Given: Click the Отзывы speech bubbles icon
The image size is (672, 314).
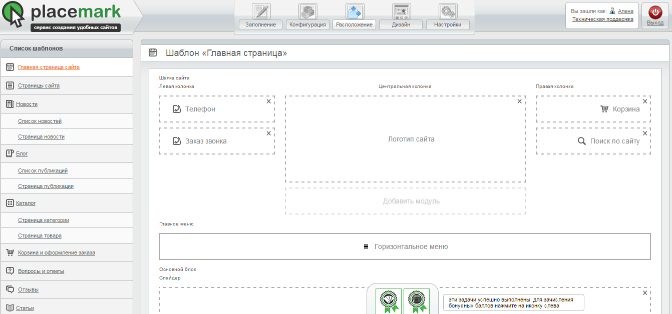Looking at the screenshot, I should coord(10,289).
